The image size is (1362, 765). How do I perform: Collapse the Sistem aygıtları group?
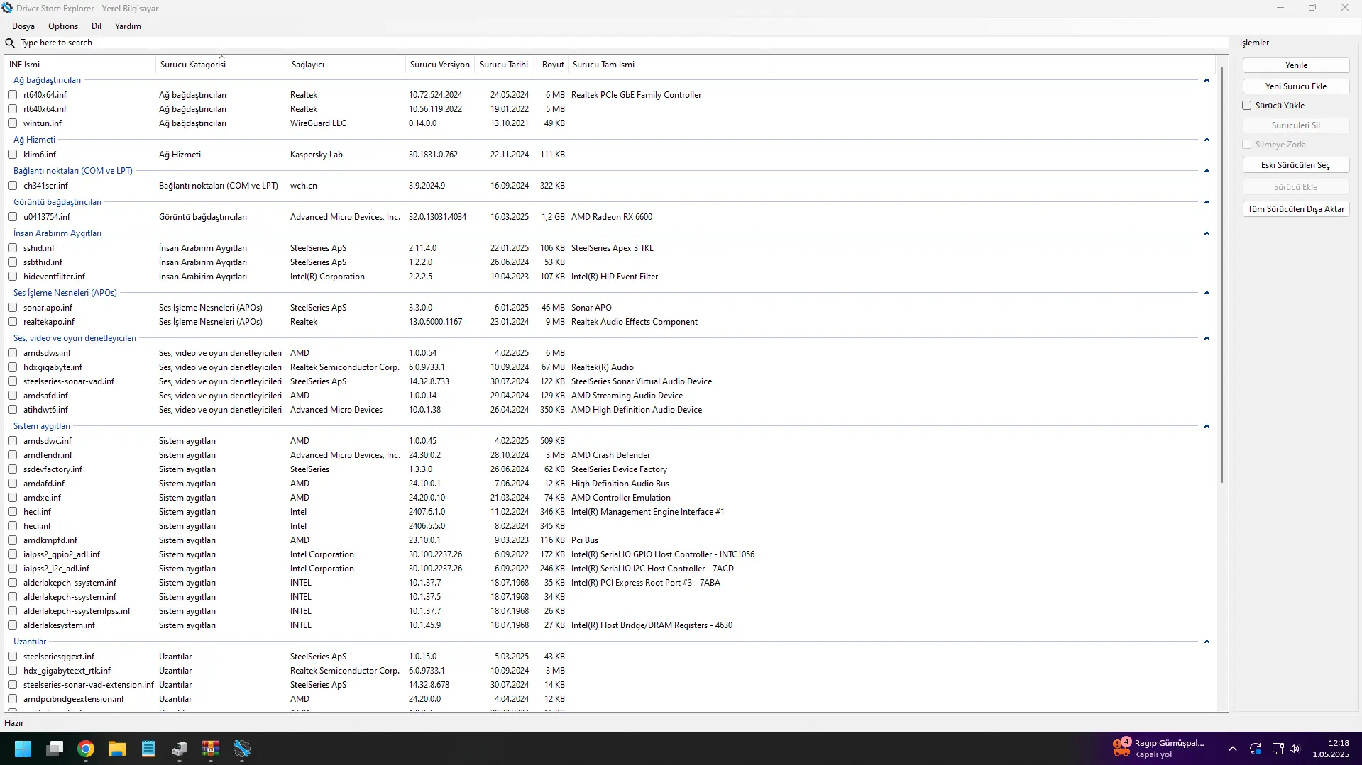pos(1207,426)
